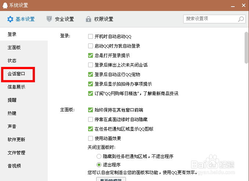Select 隐藏到任务栏通知区域 radio option
This screenshot has height=181, width=249.
[x=99, y=157]
